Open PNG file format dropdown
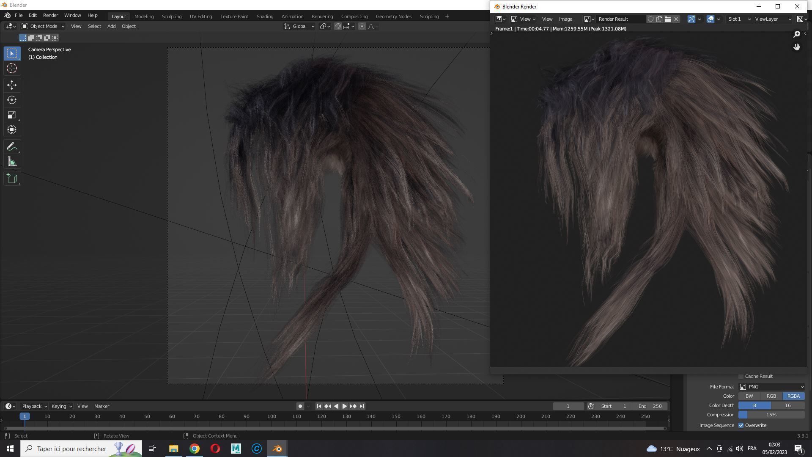Image resolution: width=812 pixels, height=457 pixels. [x=771, y=387]
